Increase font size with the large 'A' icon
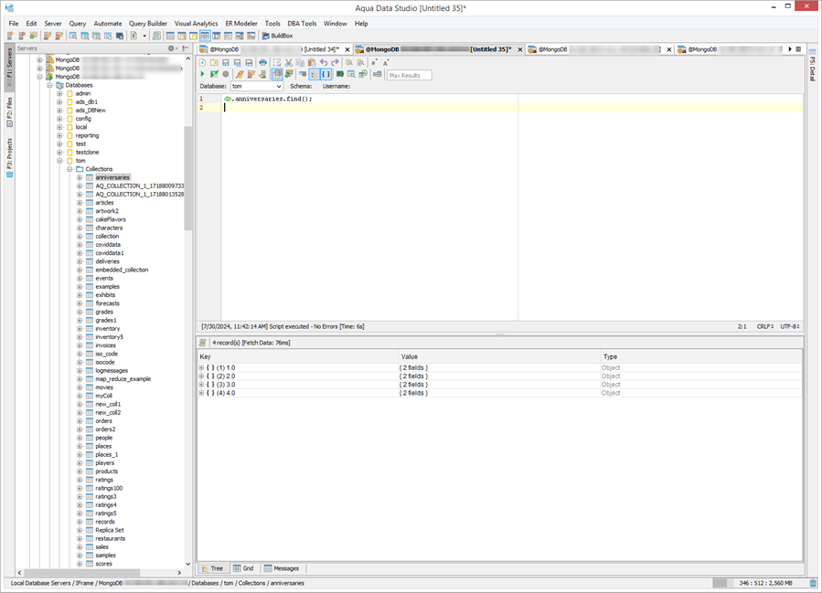The height and width of the screenshot is (593, 822). coord(386,62)
